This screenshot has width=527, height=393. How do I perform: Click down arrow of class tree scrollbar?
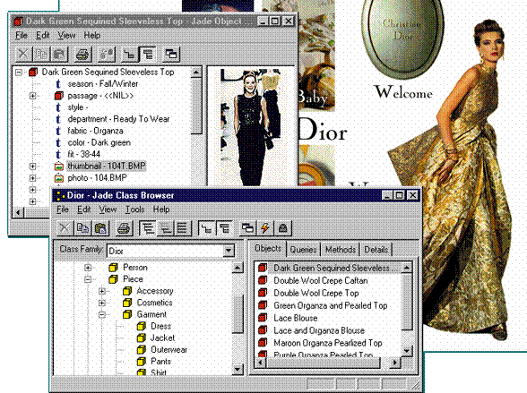click(238, 369)
